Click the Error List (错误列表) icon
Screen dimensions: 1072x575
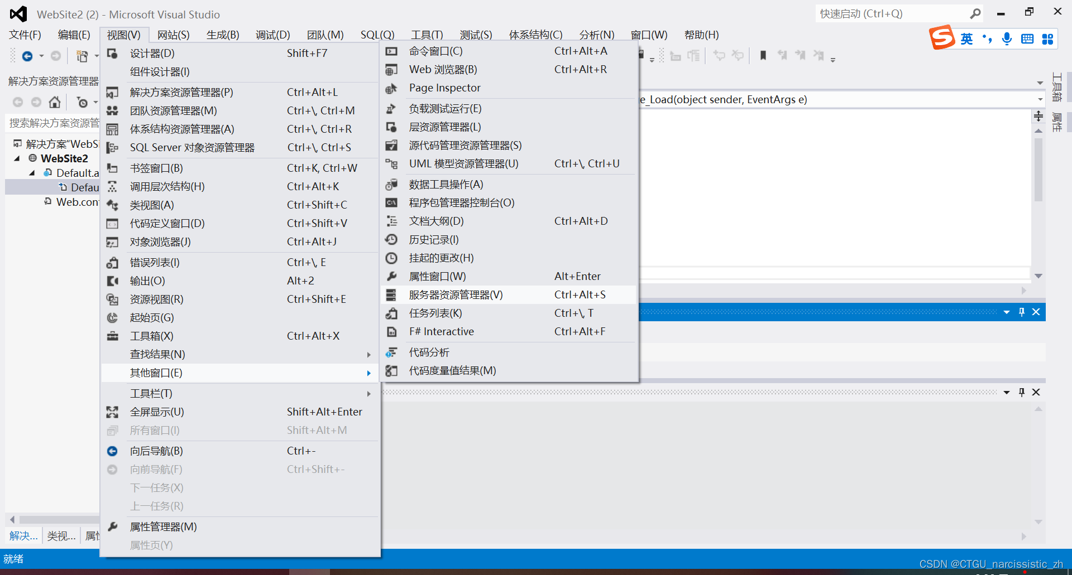(112, 263)
